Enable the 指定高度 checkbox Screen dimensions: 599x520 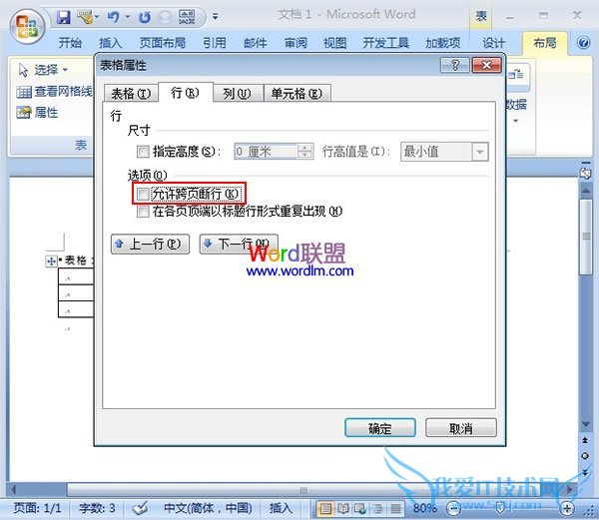(143, 152)
